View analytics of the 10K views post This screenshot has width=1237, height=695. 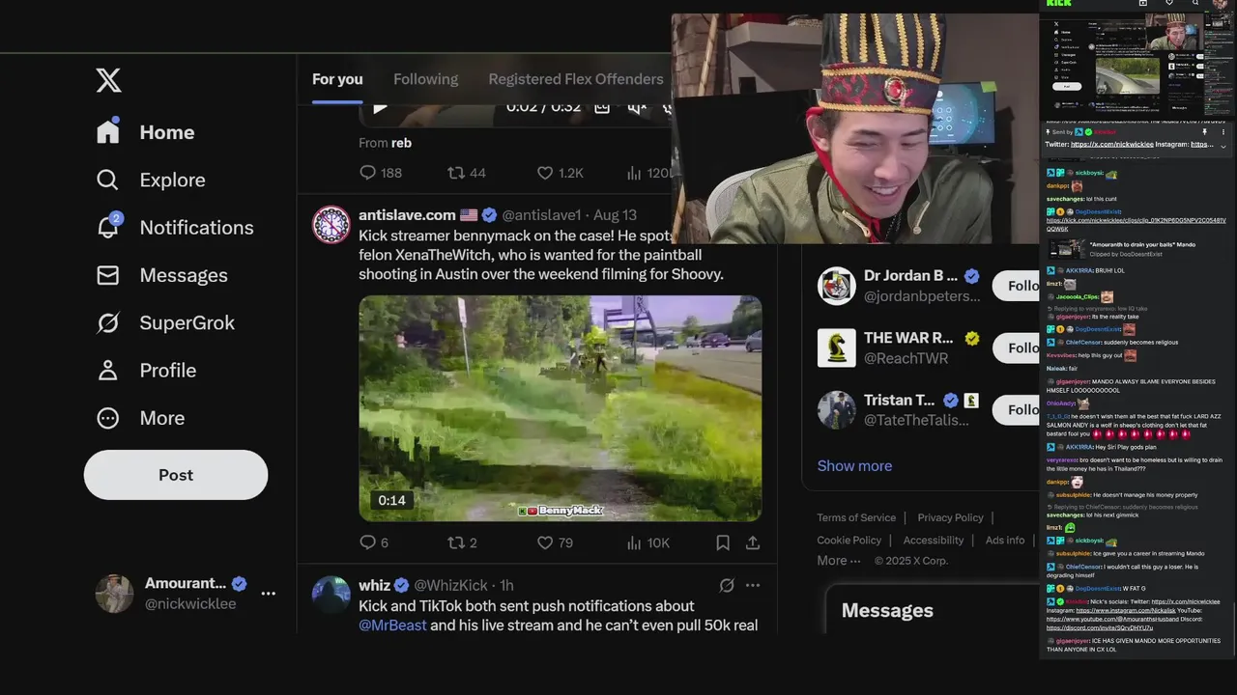634,542
